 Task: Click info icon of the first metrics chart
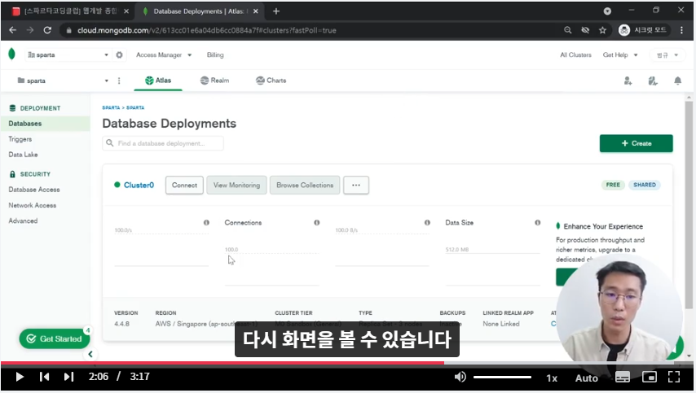[206, 222]
